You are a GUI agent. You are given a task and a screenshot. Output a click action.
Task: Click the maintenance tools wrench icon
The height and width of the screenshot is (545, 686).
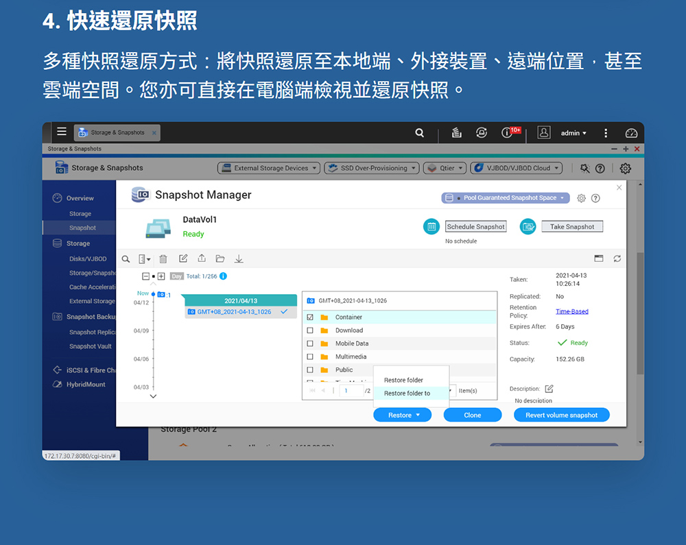click(x=584, y=168)
